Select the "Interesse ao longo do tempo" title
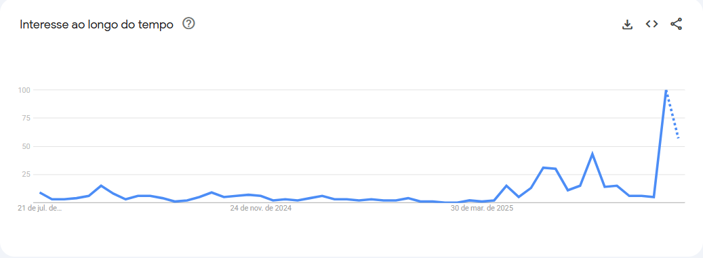This screenshot has width=703, height=258. 96,24
